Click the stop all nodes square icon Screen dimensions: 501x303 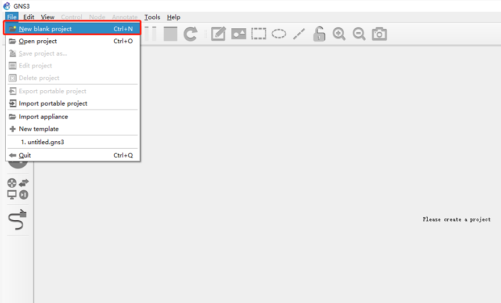pos(170,34)
